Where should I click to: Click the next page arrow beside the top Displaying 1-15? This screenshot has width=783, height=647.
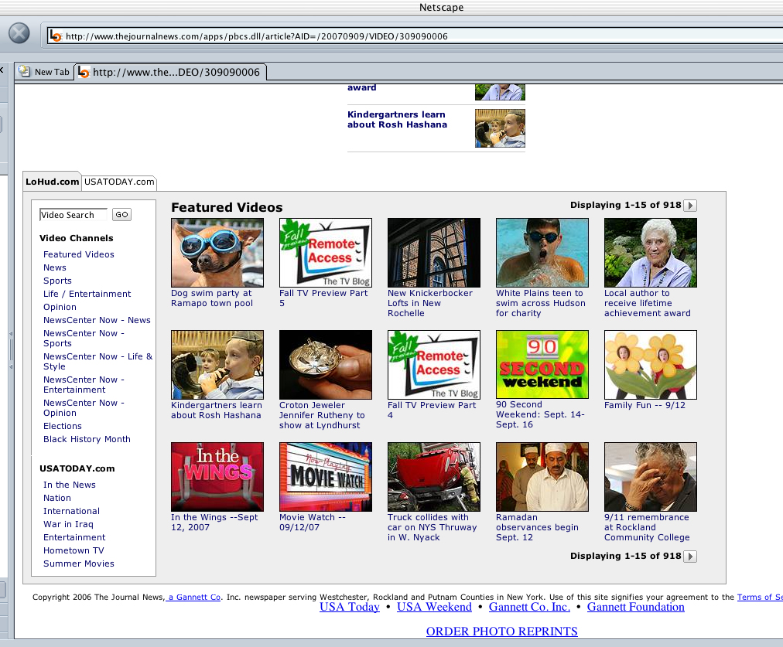pyautogui.click(x=690, y=206)
